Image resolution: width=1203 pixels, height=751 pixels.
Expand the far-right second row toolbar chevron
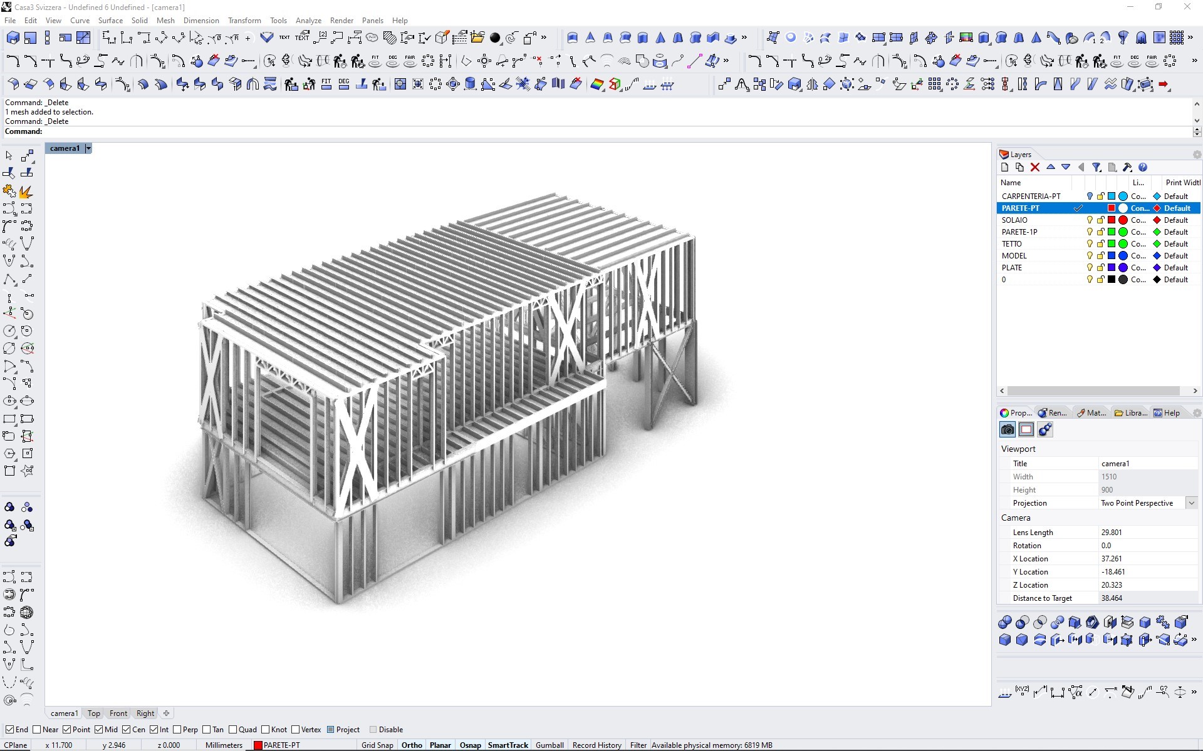[x=1194, y=61]
